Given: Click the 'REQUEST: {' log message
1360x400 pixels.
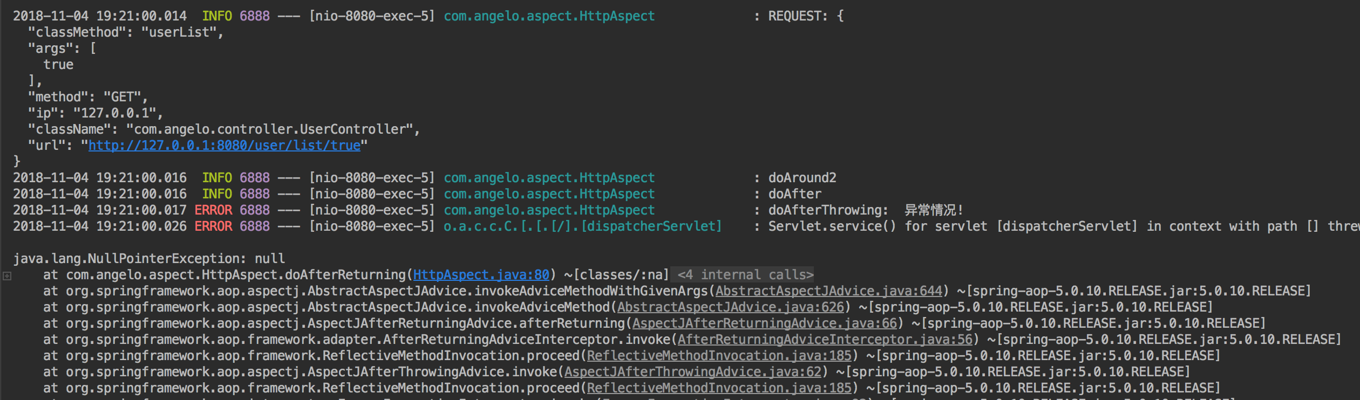Looking at the screenshot, I should click(x=806, y=16).
